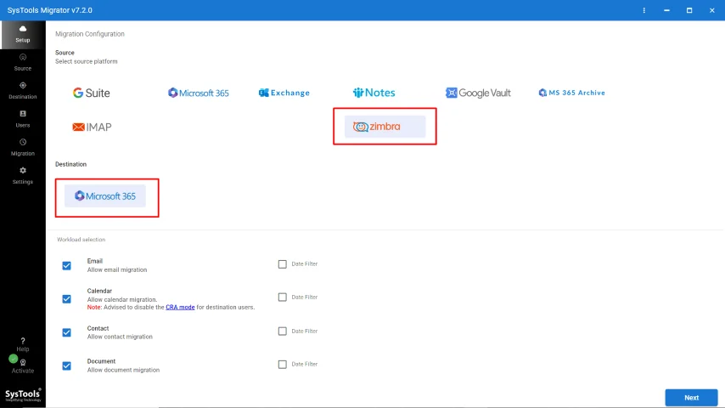
Task: Open Help question mark in sidebar
Action: [x=23, y=344]
